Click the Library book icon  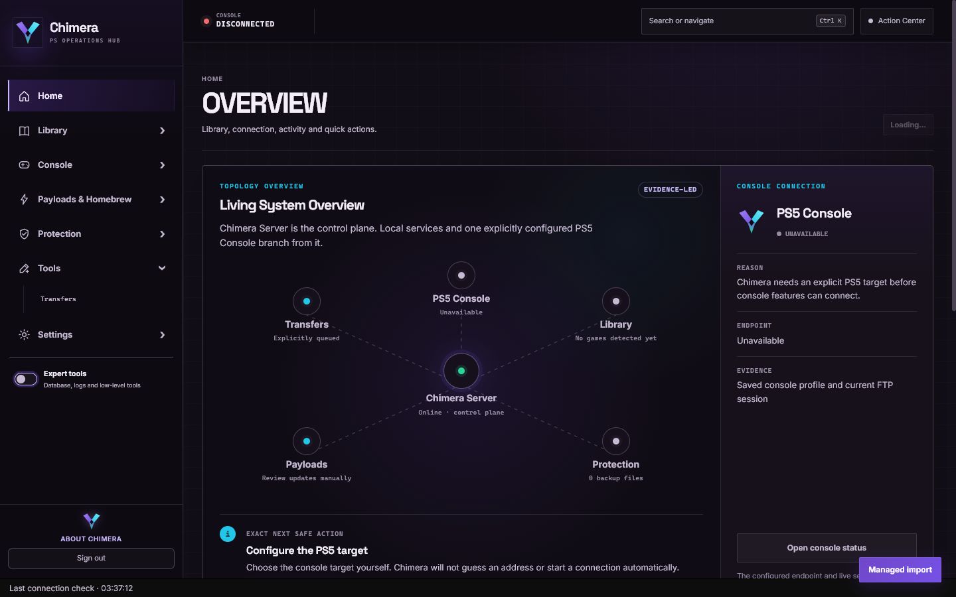24,131
